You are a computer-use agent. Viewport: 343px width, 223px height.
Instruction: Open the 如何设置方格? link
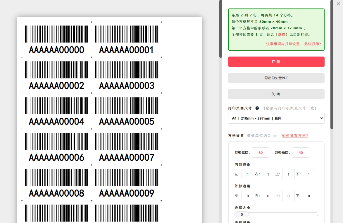tap(295, 136)
